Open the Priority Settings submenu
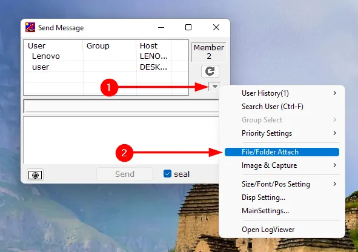 282,133
